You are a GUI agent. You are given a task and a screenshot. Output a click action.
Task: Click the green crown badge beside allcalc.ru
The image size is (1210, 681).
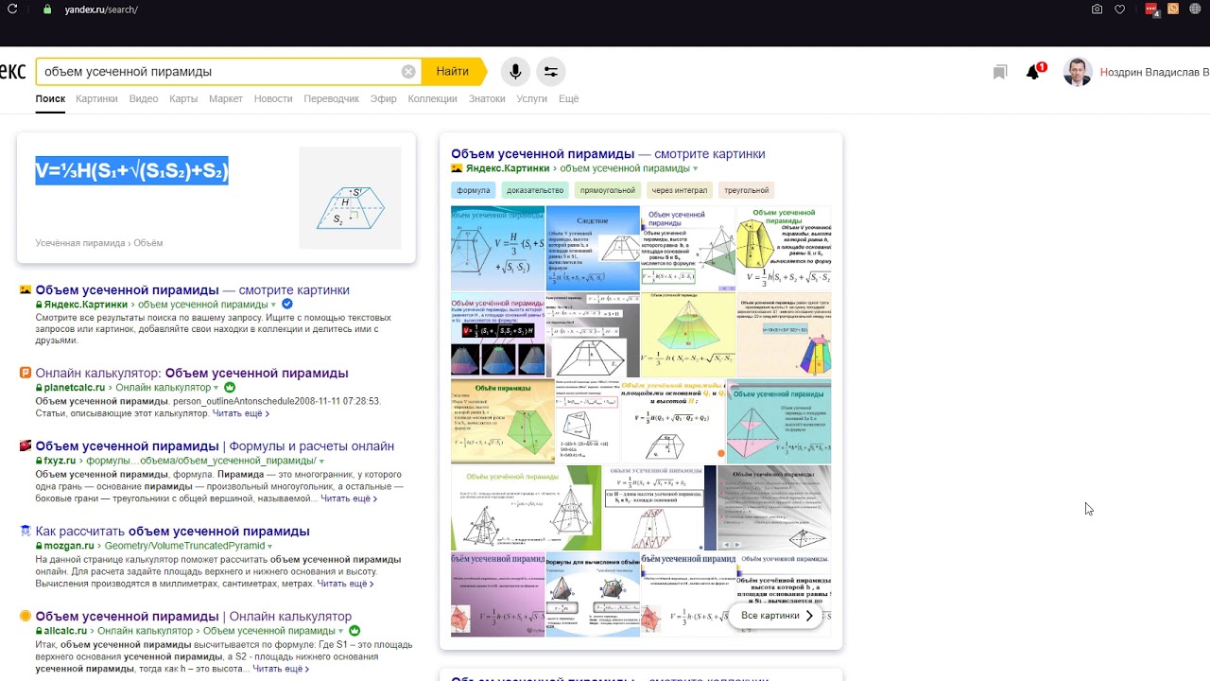pyautogui.click(x=354, y=631)
